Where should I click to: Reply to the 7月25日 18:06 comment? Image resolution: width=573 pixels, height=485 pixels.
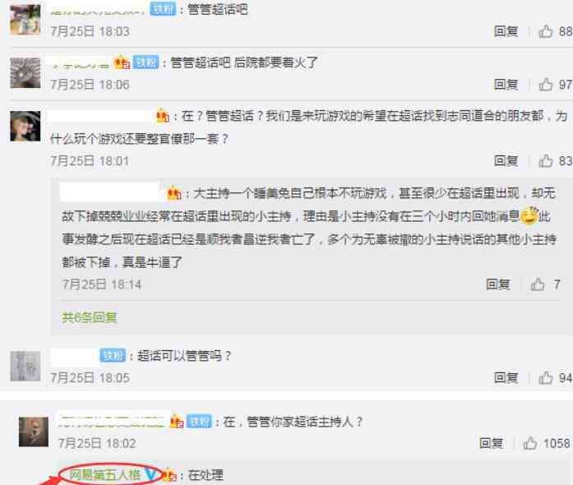(x=506, y=85)
